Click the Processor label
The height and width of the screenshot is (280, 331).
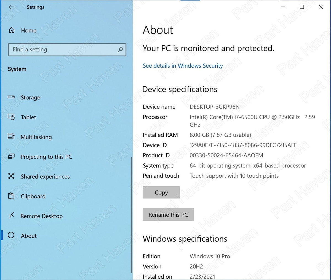tap(155, 117)
